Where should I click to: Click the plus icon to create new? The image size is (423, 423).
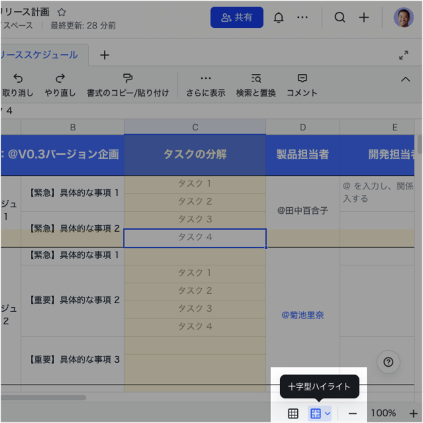[x=364, y=18]
